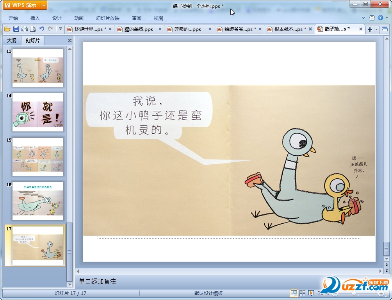Open the 插入 ribbon tab
The height and width of the screenshot is (300, 392).
(x=35, y=18)
